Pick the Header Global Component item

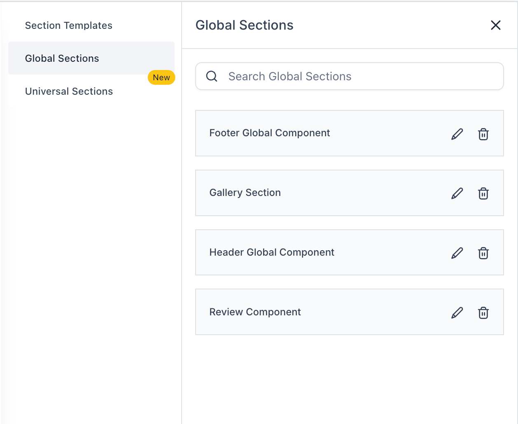pos(272,252)
